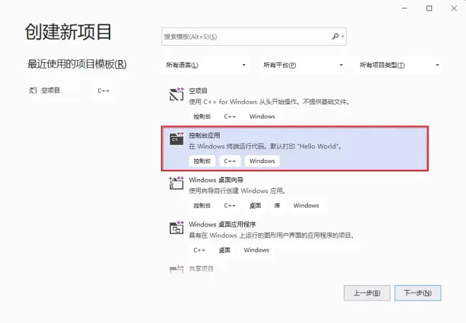Viewport: 466px width, 323px height.
Task: Click the 创建新项目 dialog title
Action: pyautogui.click(x=68, y=32)
